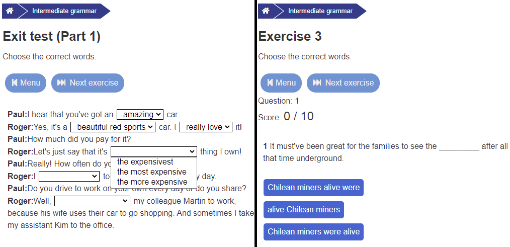The height and width of the screenshot is (247, 510).
Task: Open the empty dropdown after 'Well,'
Action: coord(92,201)
